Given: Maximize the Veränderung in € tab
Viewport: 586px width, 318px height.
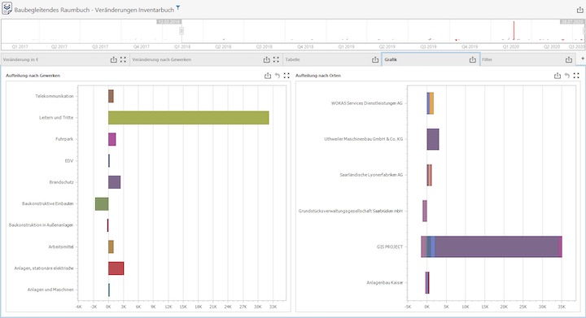Looking at the screenshot, I should [123, 59].
